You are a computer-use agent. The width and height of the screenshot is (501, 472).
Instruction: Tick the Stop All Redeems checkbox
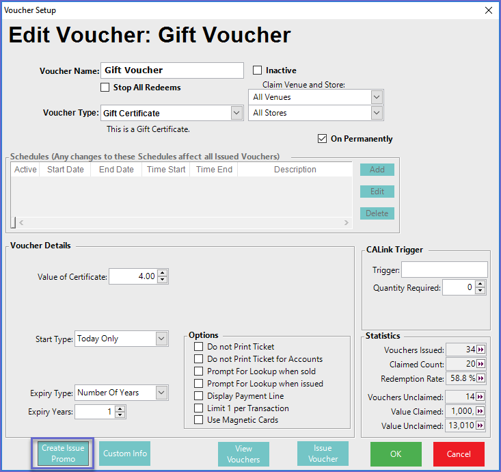click(x=105, y=88)
